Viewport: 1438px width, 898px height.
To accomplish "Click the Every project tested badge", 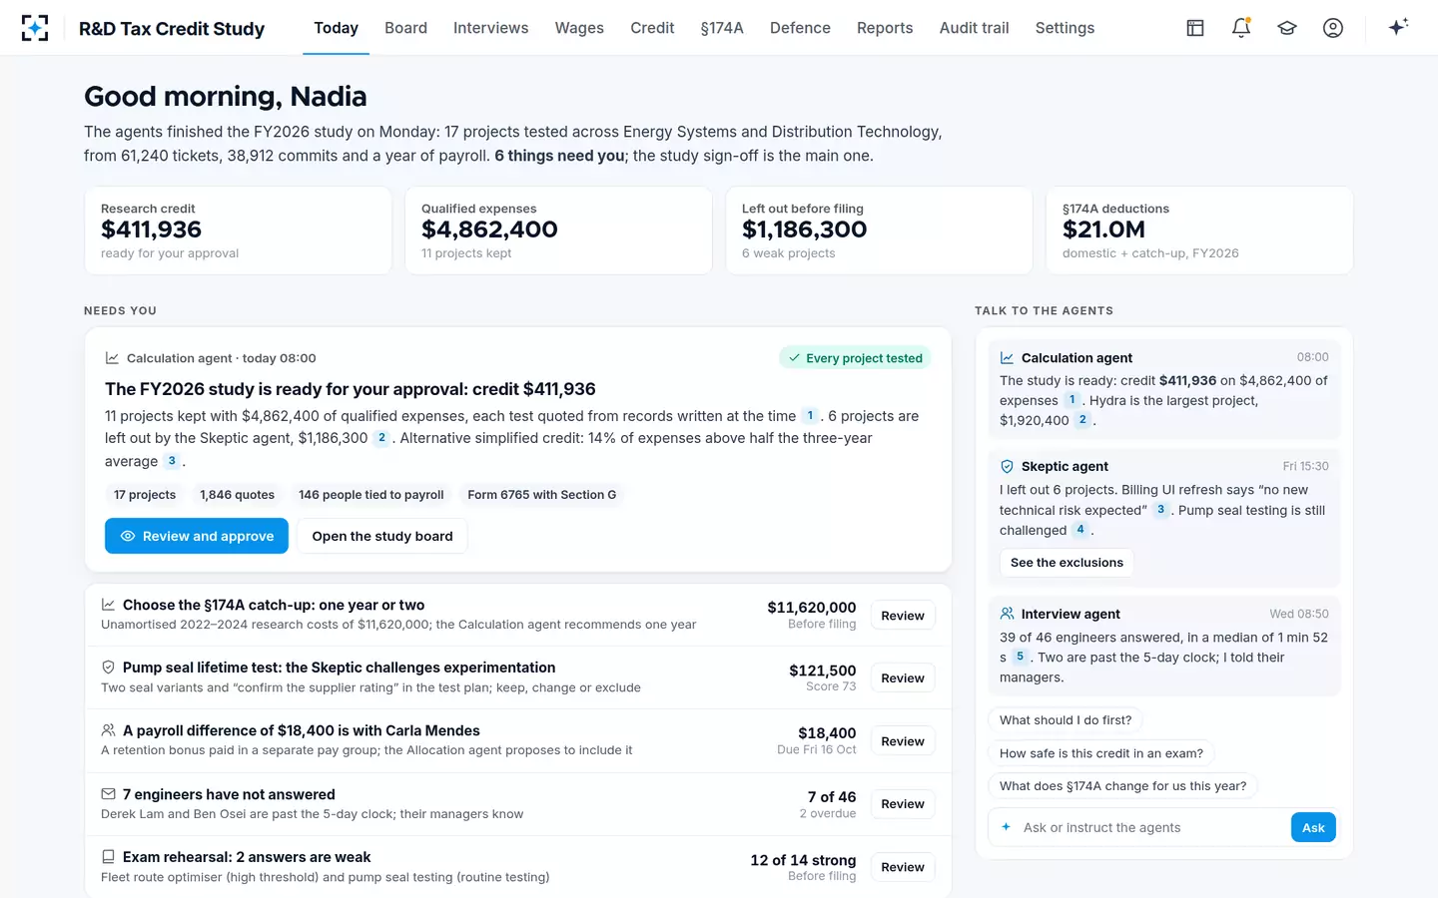I will [855, 358].
